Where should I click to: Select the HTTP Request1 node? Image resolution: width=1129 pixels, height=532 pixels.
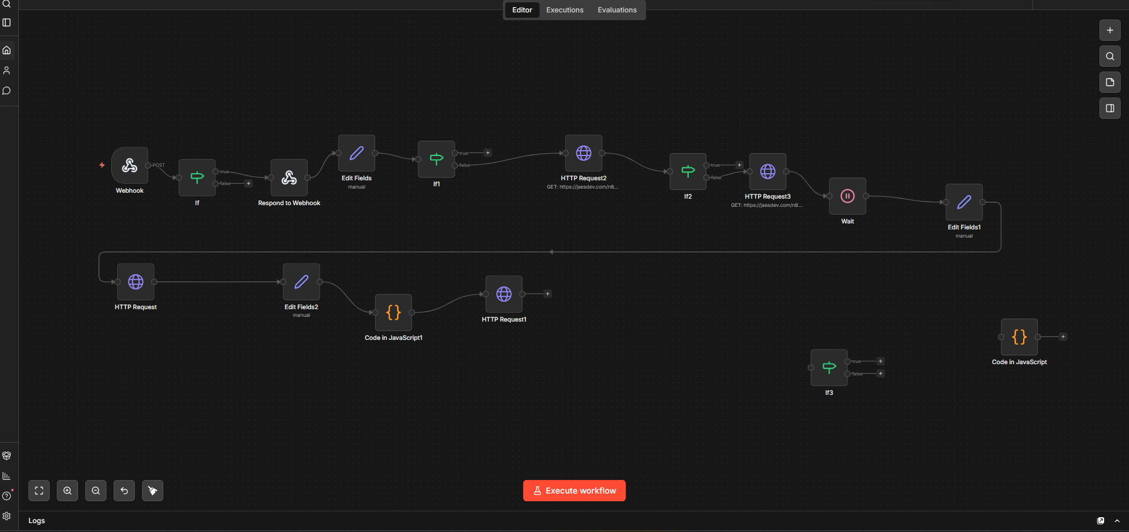(504, 294)
